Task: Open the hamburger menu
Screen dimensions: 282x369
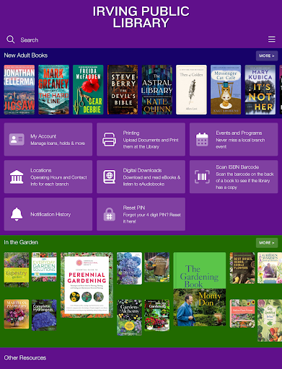Action: tap(272, 39)
